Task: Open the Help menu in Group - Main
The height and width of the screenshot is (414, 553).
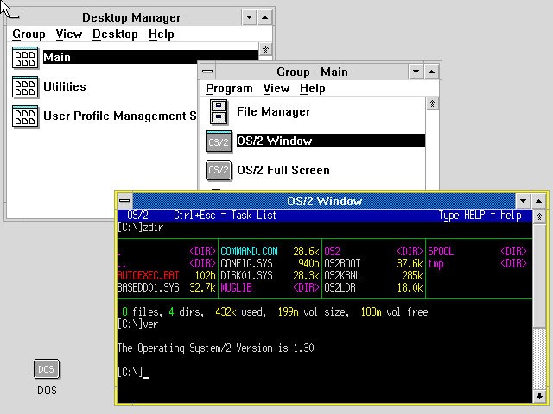Action: point(313,88)
